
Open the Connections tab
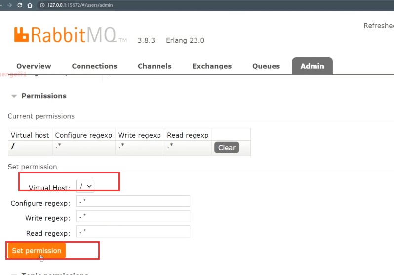coord(94,66)
